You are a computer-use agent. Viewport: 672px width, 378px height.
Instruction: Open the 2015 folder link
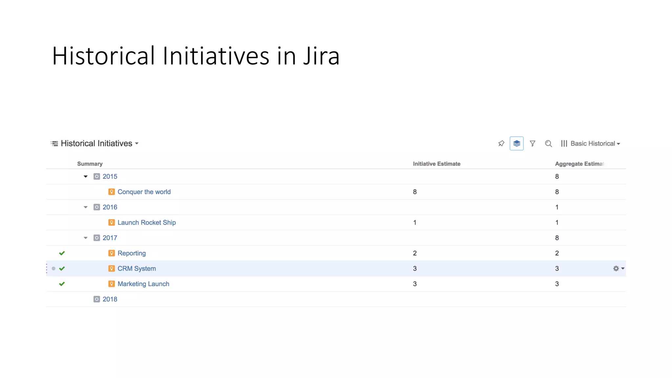tap(110, 177)
